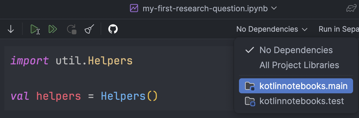359x118 pixels.
Task: Select the checked No Dependencies option
Action: click(296, 50)
